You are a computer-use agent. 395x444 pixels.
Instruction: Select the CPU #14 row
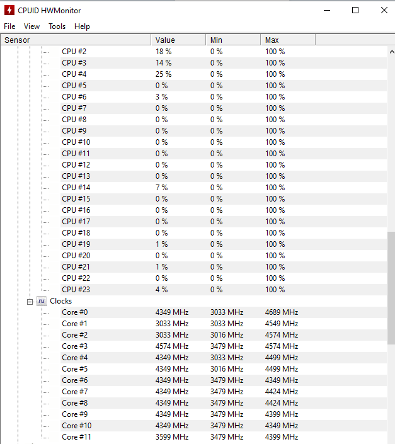click(x=224, y=188)
